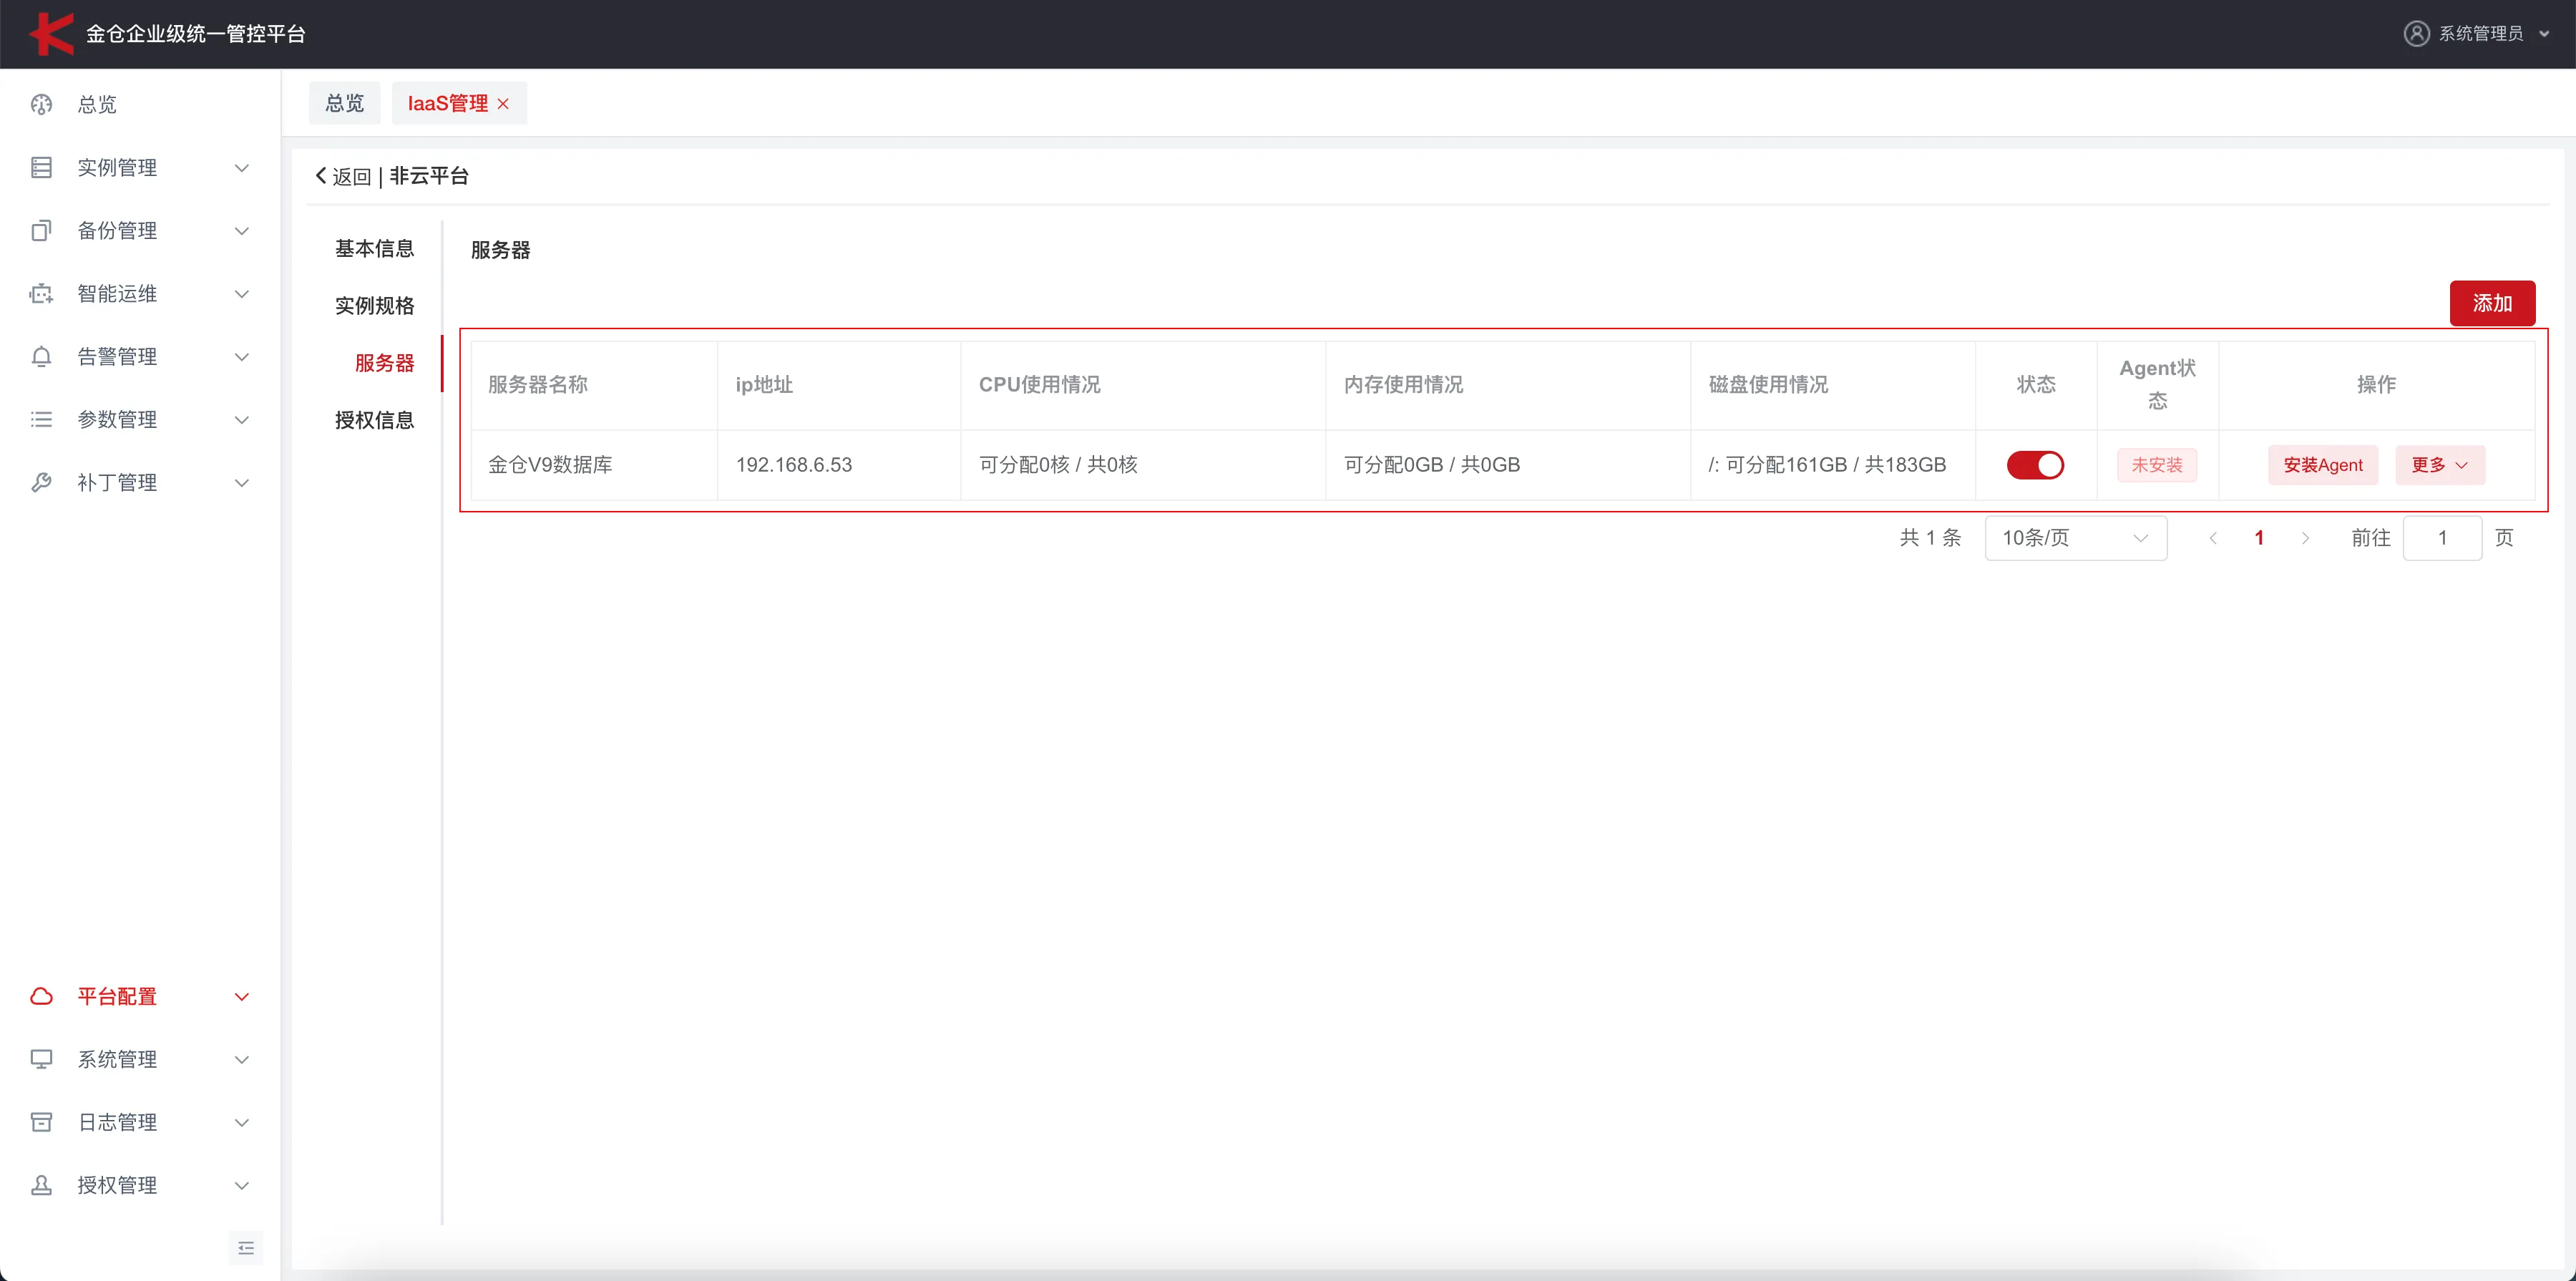The height and width of the screenshot is (1281, 2576).
Task: Select 授权信息 in the side menu
Action: 374,420
